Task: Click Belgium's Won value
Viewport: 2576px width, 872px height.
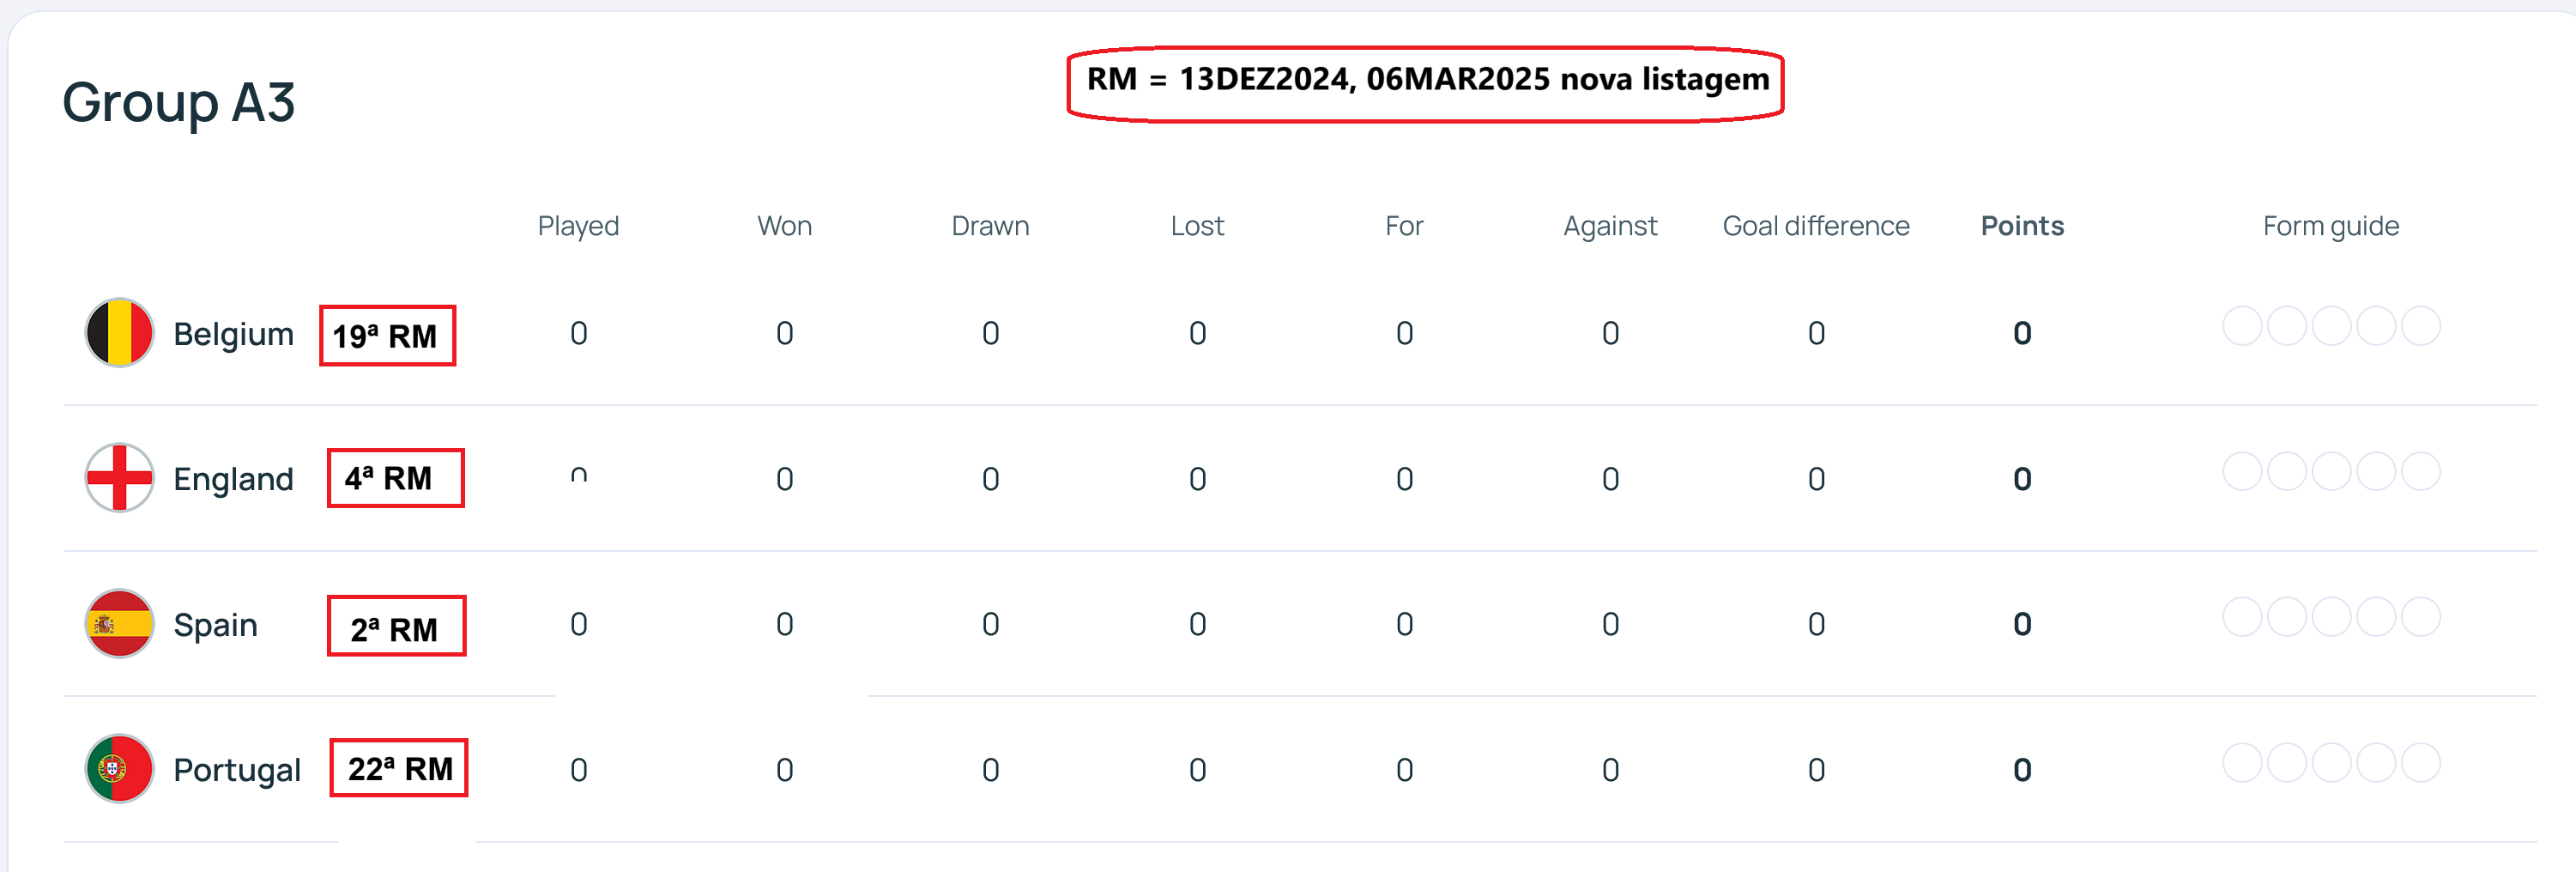Action: [x=784, y=333]
